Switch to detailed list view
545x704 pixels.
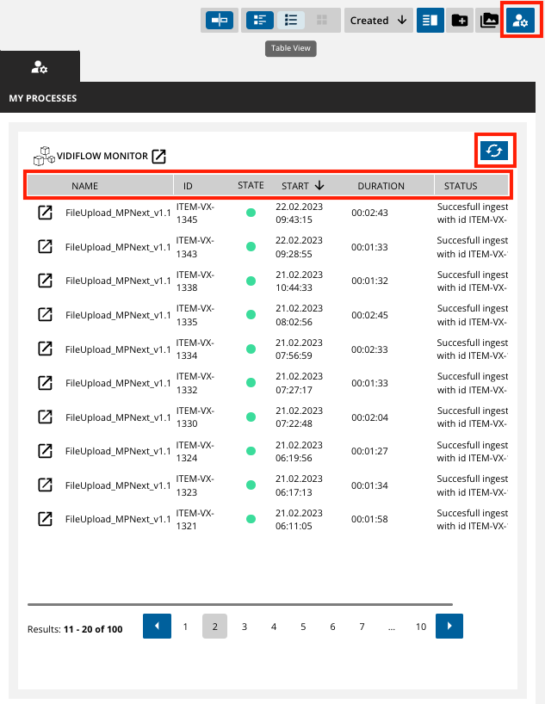click(x=260, y=21)
